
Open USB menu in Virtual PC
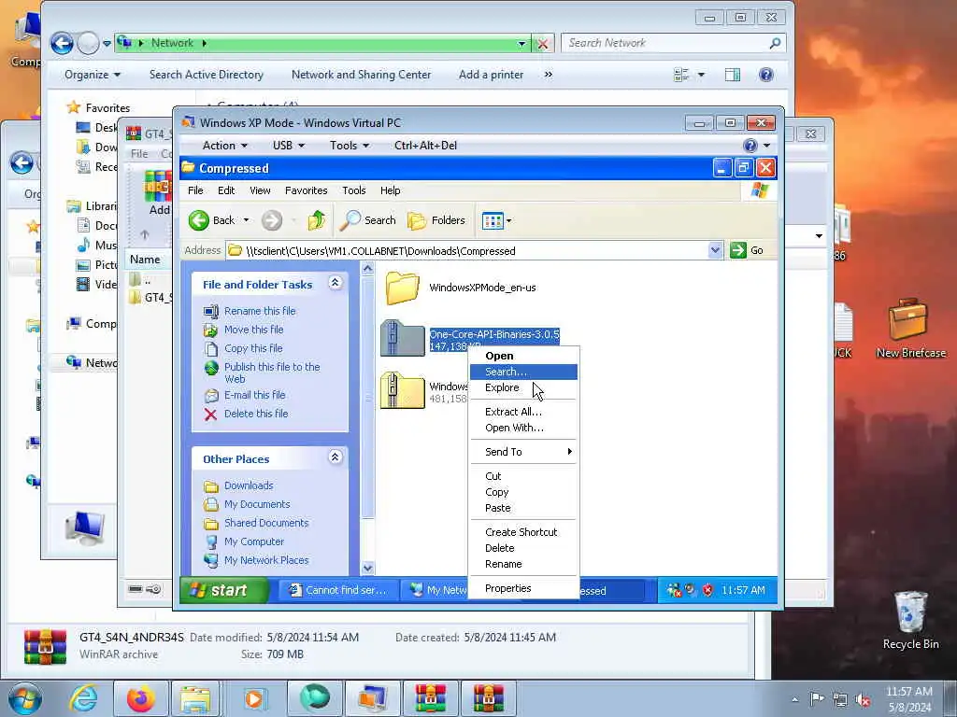click(x=288, y=145)
